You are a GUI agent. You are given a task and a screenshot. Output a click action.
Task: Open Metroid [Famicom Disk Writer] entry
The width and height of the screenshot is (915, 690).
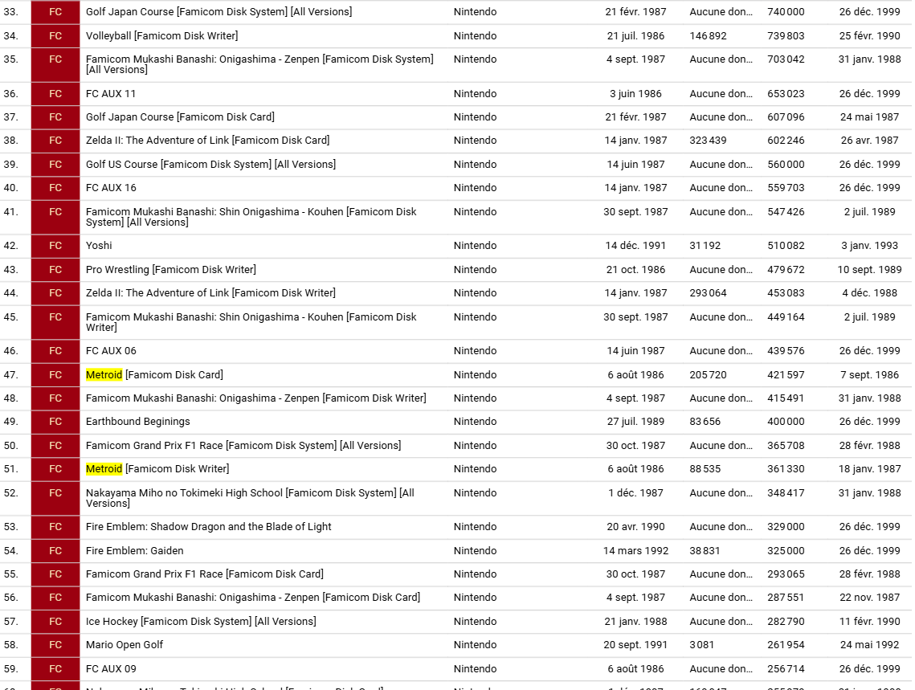pyautogui.click(x=157, y=468)
